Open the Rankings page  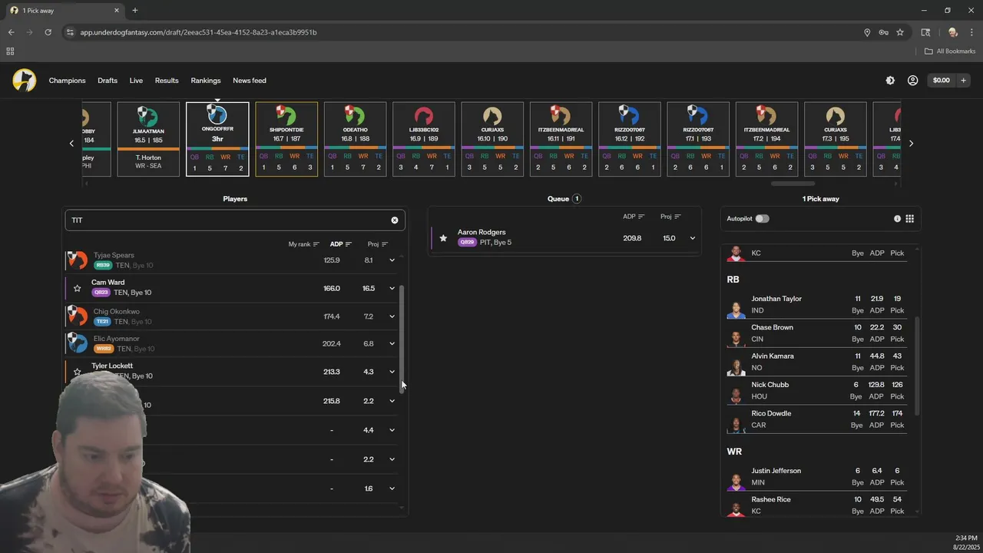[x=206, y=81]
